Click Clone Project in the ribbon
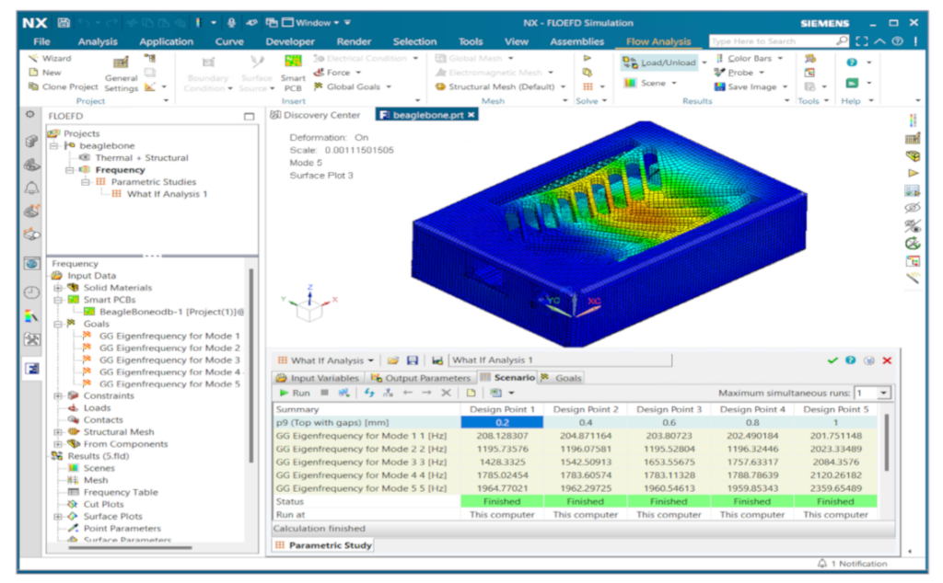The height and width of the screenshot is (583, 943). [x=63, y=86]
